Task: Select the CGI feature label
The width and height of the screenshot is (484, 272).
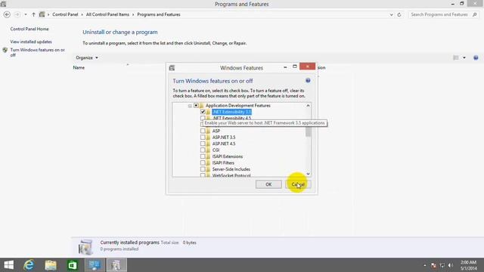Action: [x=216, y=150]
